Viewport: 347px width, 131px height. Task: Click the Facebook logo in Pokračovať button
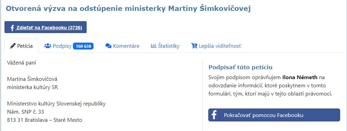pos(214,115)
